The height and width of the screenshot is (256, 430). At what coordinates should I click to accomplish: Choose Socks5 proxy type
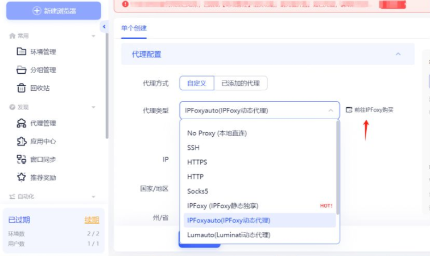[260, 191]
